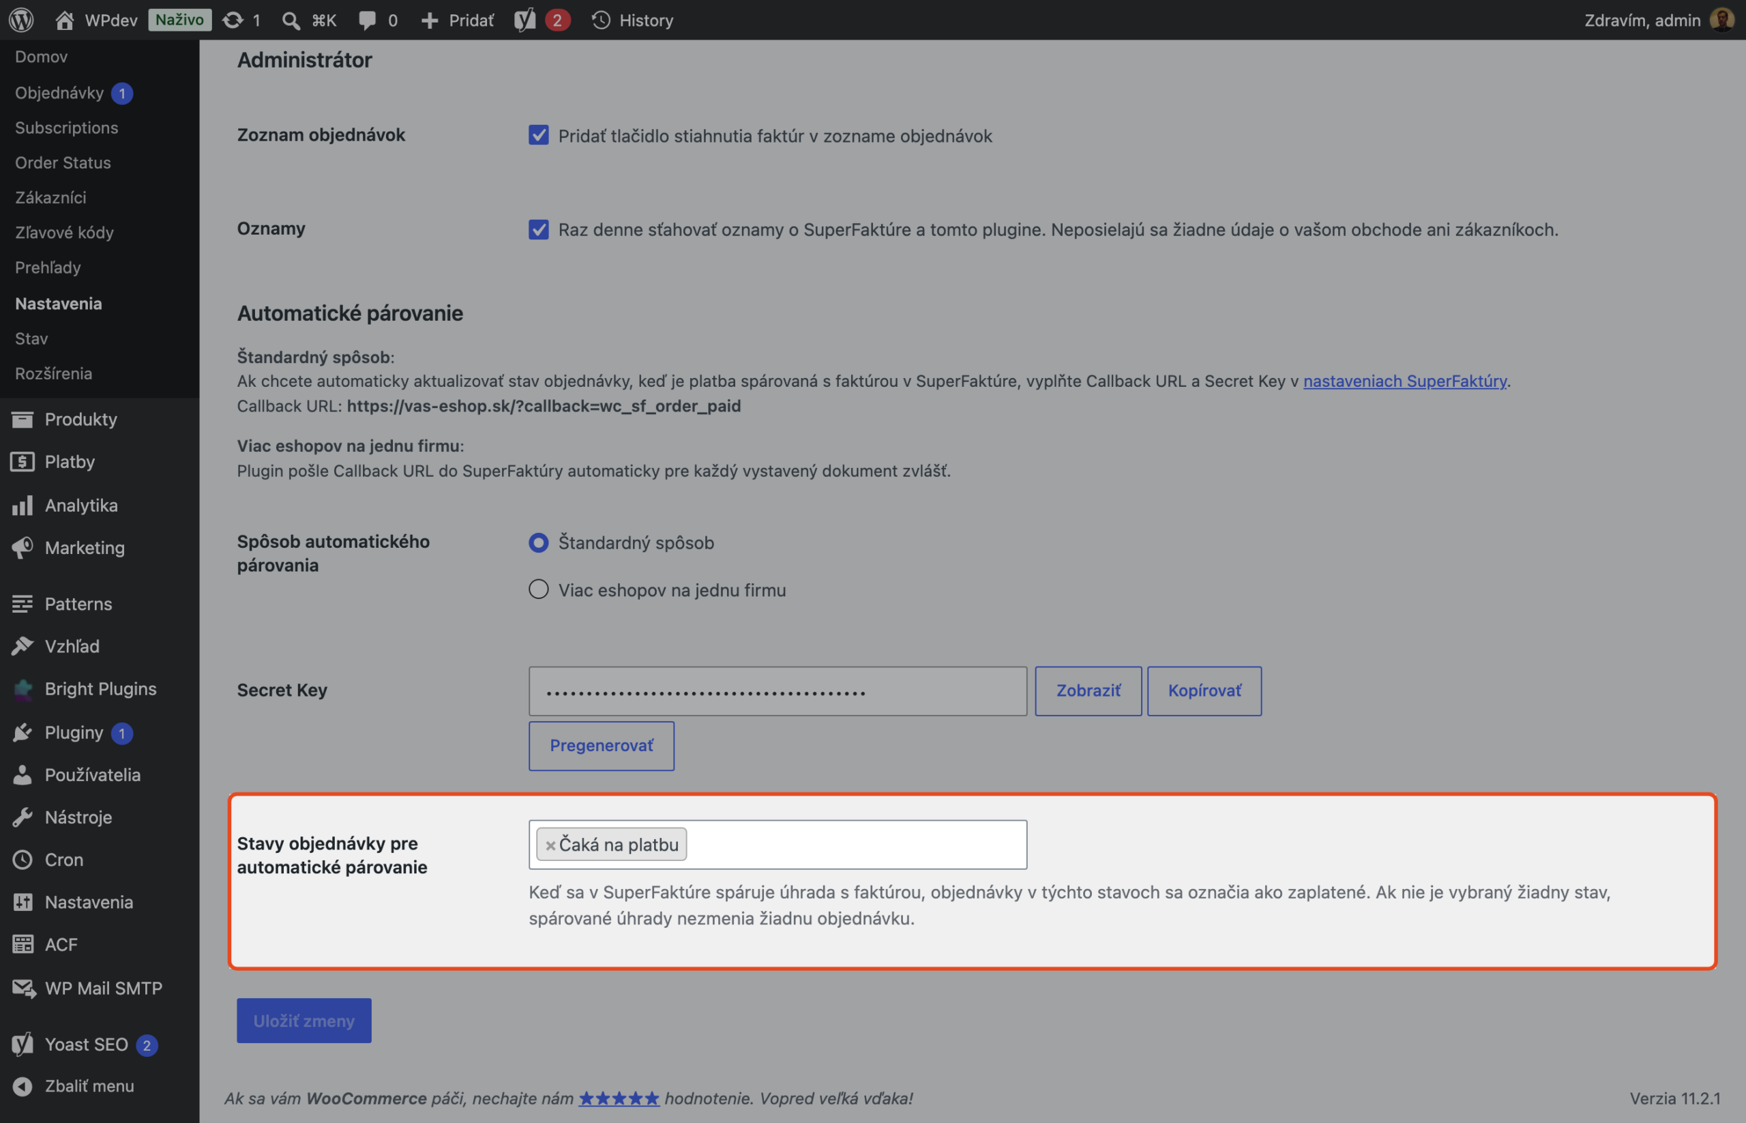The width and height of the screenshot is (1746, 1123).
Task: Open Bright Plugins in sidebar
Action: [100, 689]
